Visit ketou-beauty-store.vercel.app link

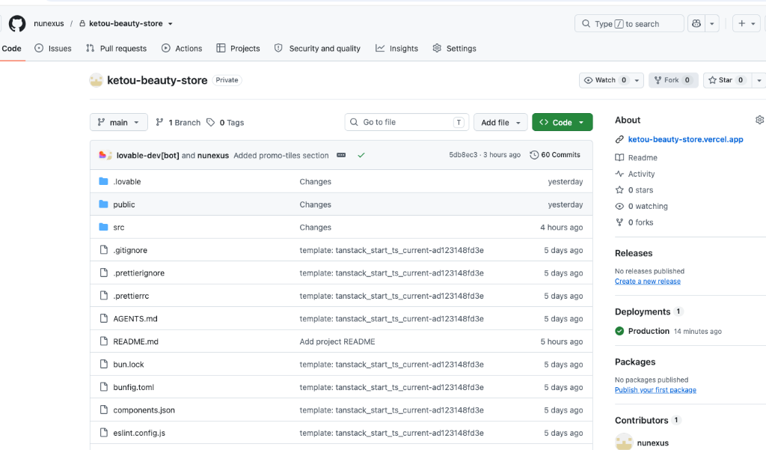click(x=685, y=139)
